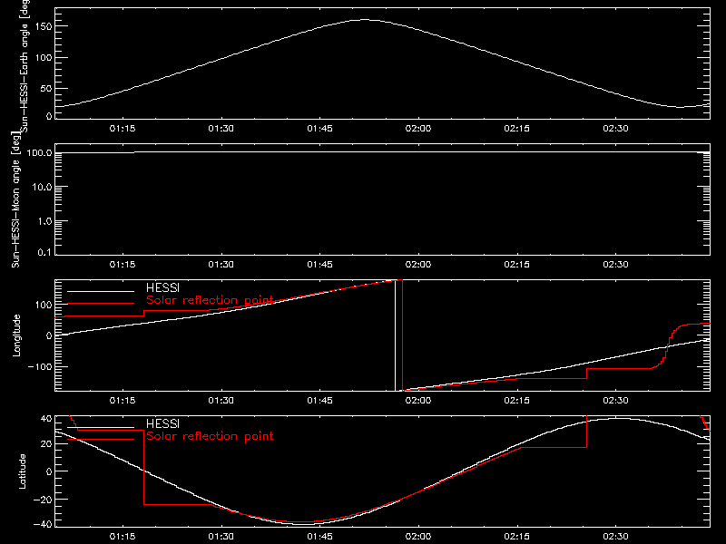Click red legend line sample in Longitude plot
The height and width of the screenshot is (544, 726).
tap(101, 304)
